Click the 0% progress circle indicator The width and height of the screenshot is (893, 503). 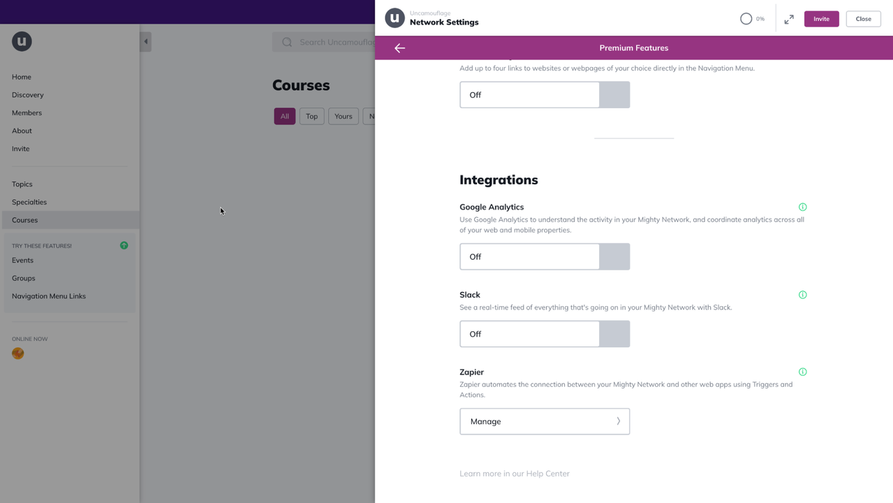[x=746, y=19]
